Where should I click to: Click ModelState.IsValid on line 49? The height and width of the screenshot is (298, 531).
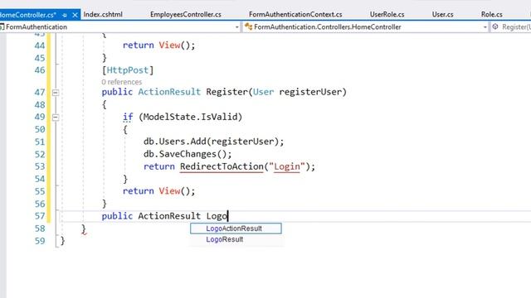[x=190, y=117]
